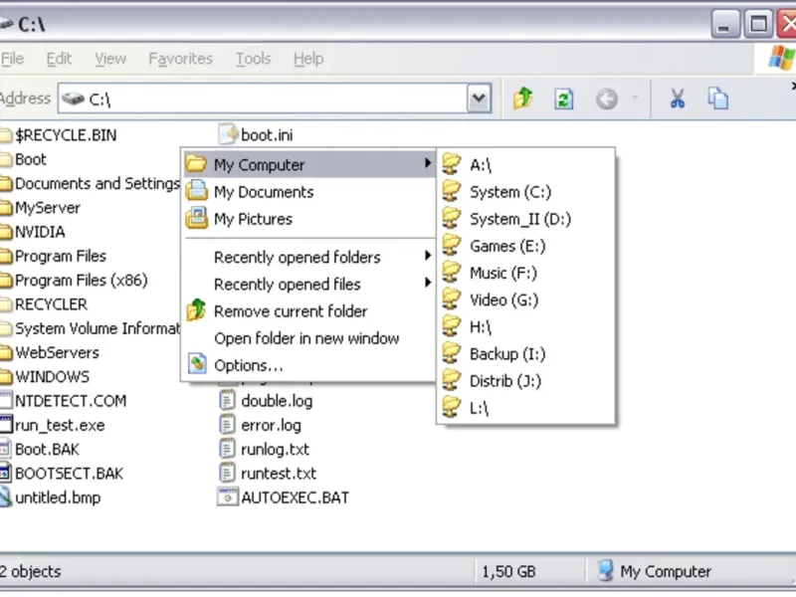Click Remove current folder entry
Screen dimensions: 796x597
[x=308, y=310]
